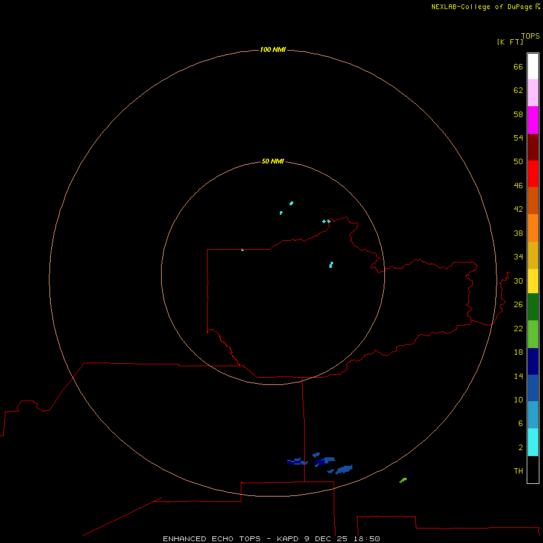Screen dimensions: 543x543
Task: Click the black TH swatch in the legend
Action: click(x=533, y=469)
